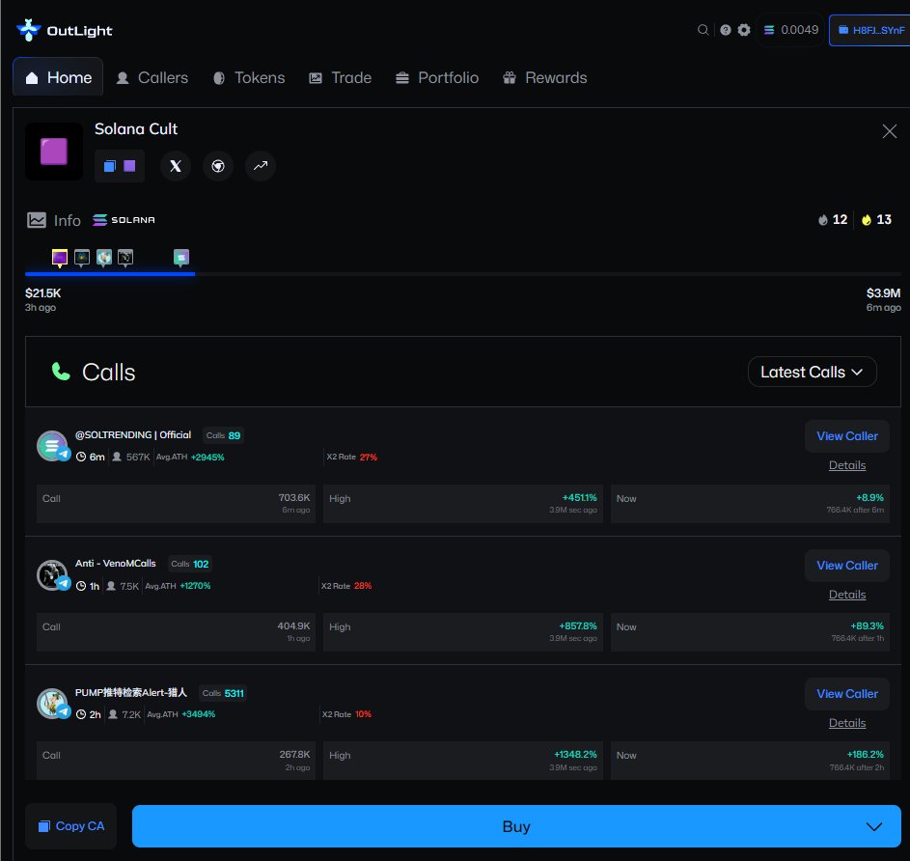Click the +451.1% High value
Viewport: 910px width, 861px height.
tap(579, 497)
